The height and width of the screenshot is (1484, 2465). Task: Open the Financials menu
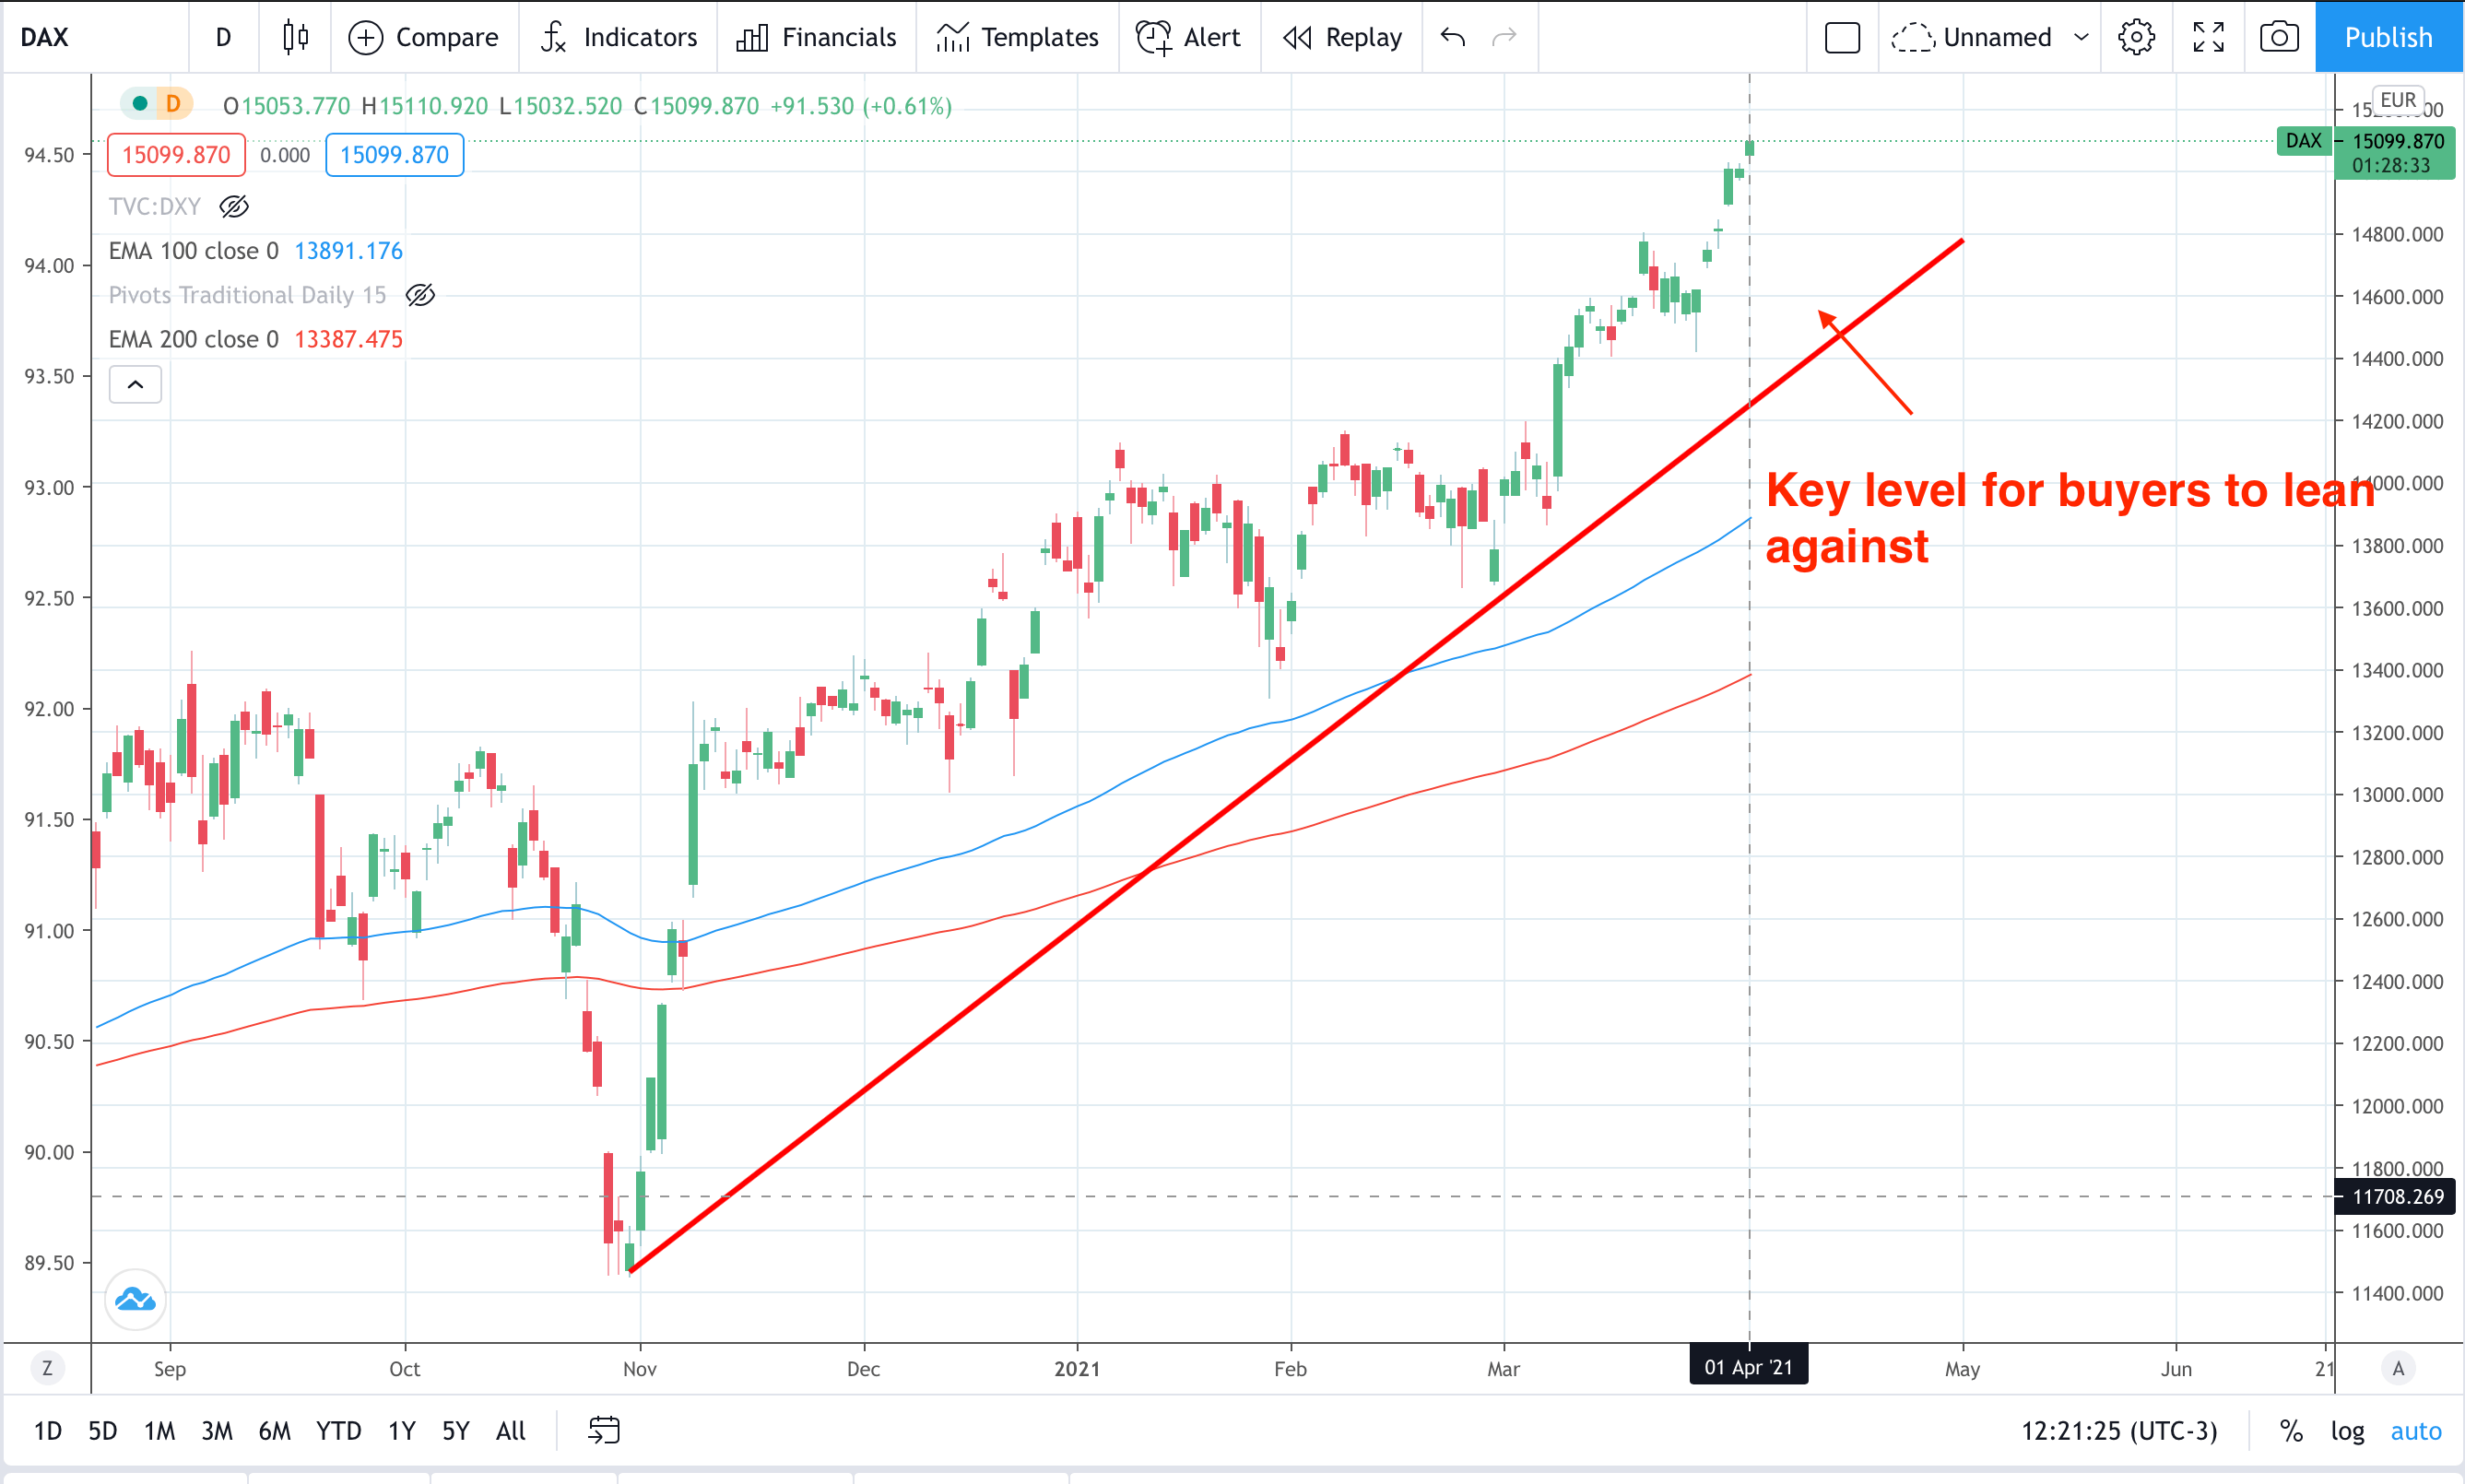coord(817,37)
